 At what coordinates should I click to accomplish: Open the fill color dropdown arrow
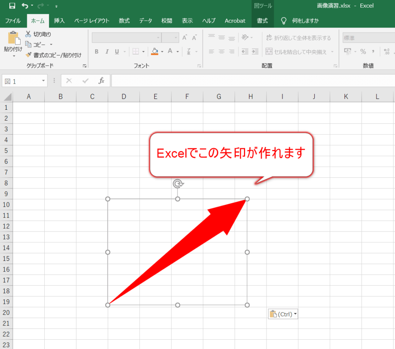pos(162,51)
